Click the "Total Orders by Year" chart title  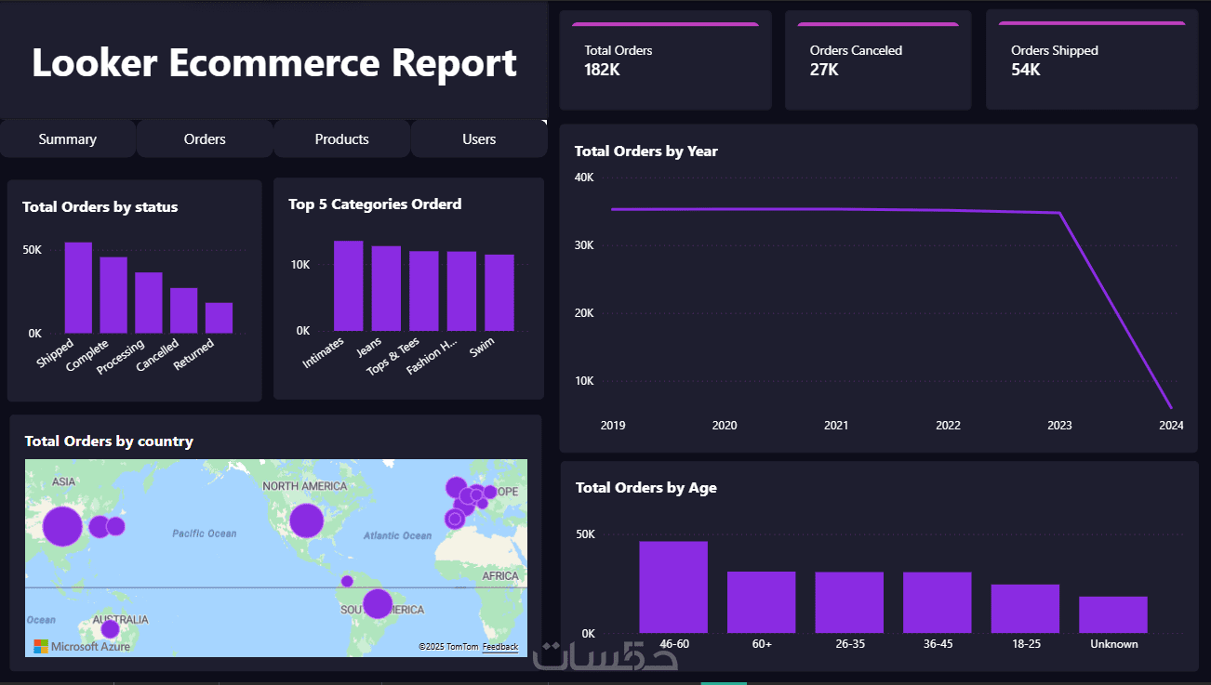coord(646,151)
